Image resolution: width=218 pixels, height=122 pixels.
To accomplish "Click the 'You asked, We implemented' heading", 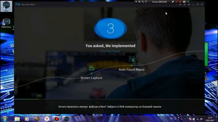I will (x=110, y=46).
